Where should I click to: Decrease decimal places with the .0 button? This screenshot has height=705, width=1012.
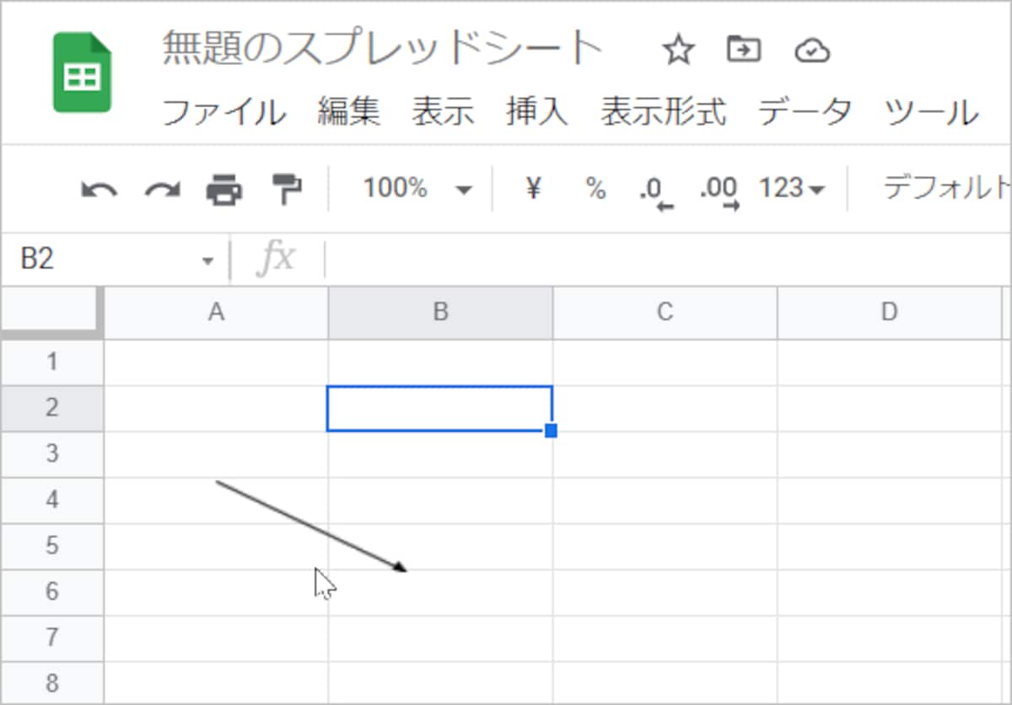tap(657, 191)
